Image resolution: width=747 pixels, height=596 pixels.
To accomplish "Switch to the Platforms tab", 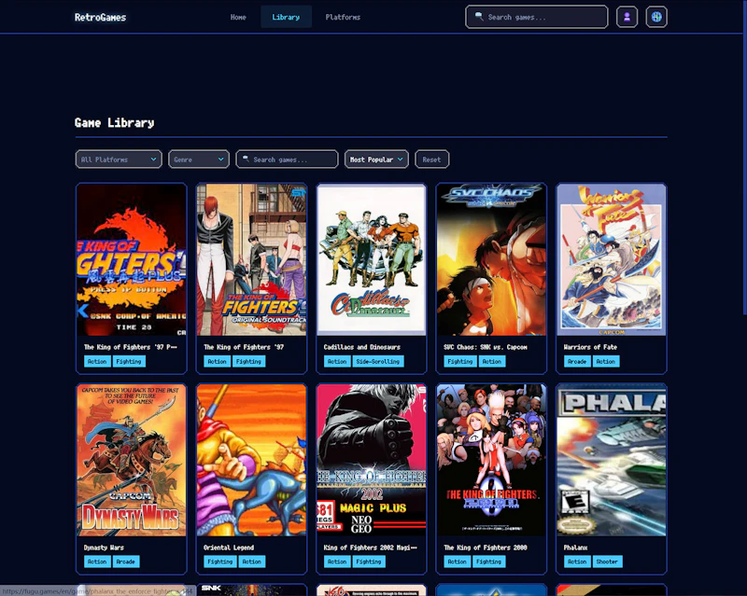I will tap(343, 17).
